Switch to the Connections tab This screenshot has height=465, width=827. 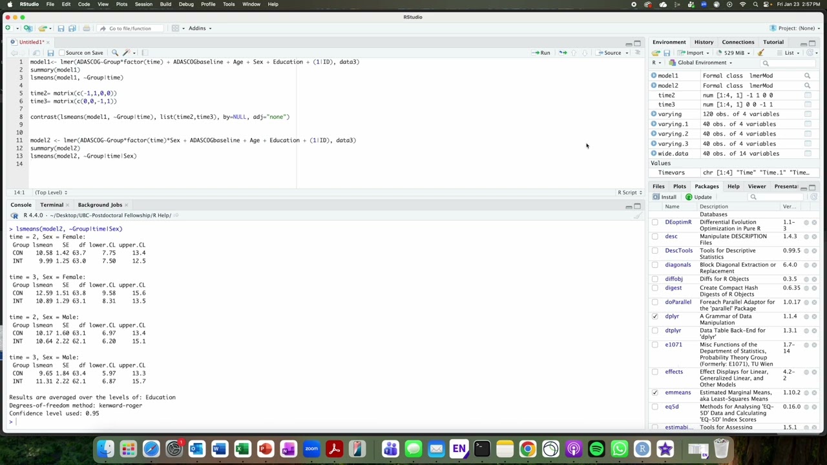(x=738, y=42)
